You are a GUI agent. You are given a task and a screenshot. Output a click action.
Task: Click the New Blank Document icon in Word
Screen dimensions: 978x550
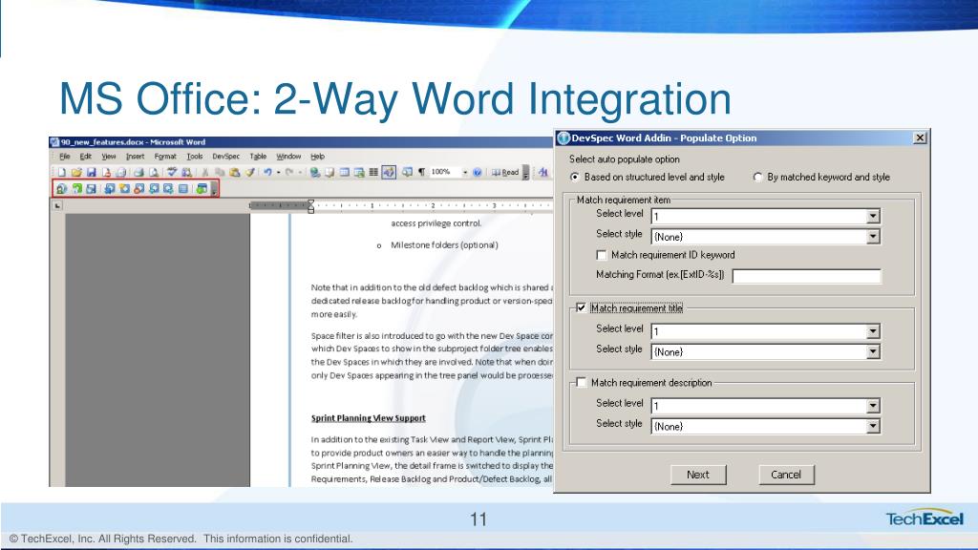tap(62, 172)
